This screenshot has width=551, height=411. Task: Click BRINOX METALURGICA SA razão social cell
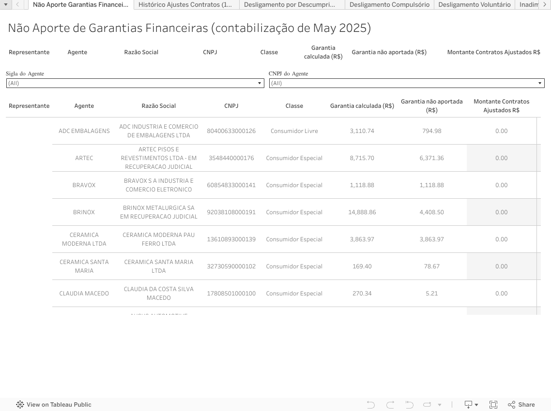158,212
